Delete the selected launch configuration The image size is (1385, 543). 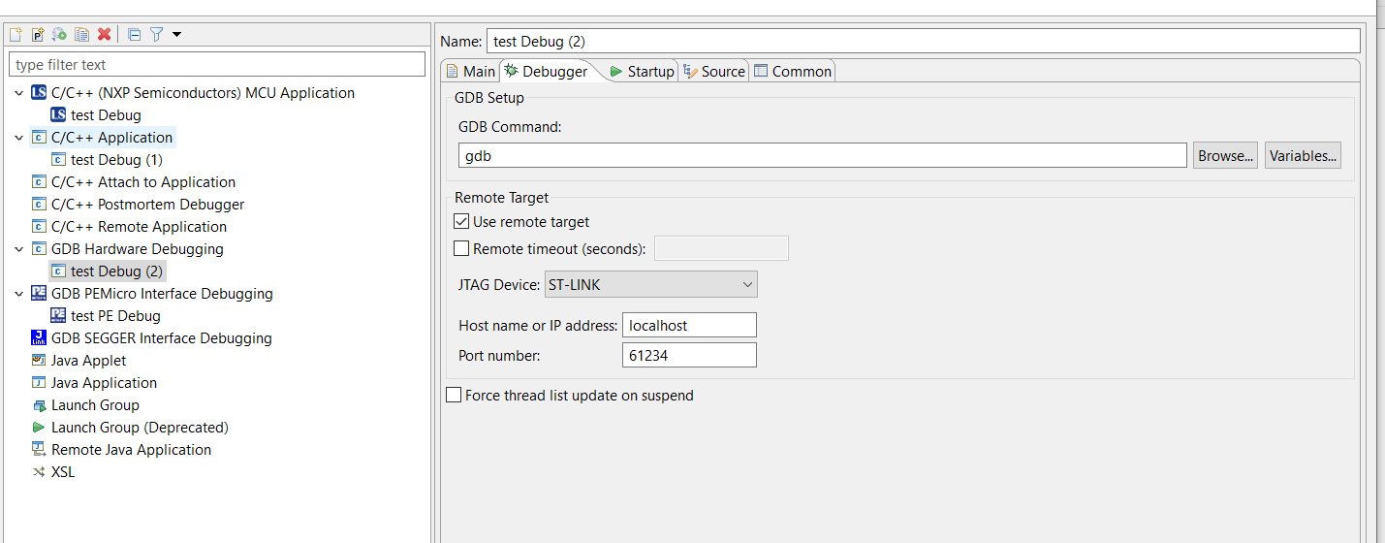click(105, 34)
